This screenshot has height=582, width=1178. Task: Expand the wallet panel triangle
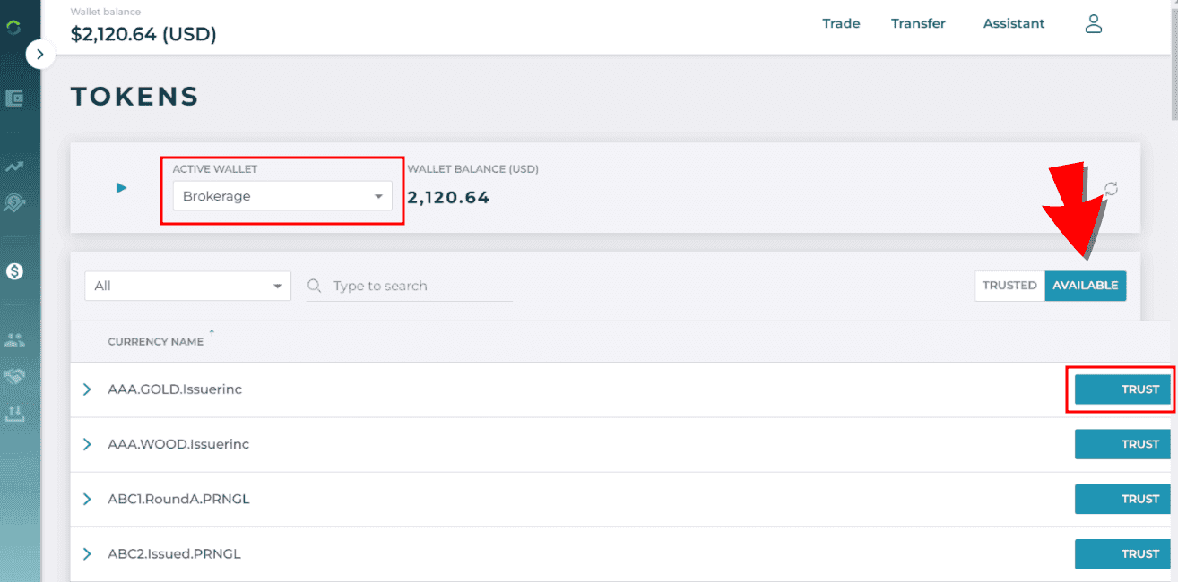click(x=122, y=188)
